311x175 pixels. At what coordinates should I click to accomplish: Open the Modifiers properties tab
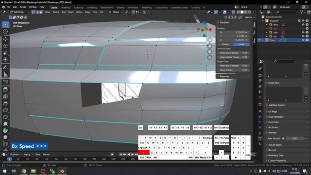[x=260, y=117]
